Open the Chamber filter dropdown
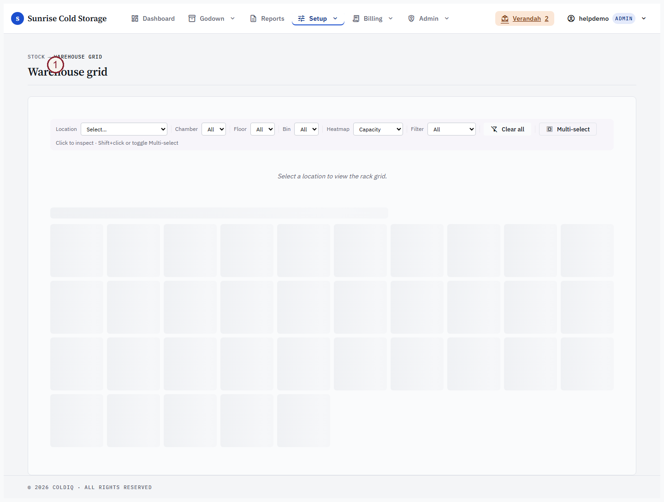The image size is (664, 502). tap(213, 129)
